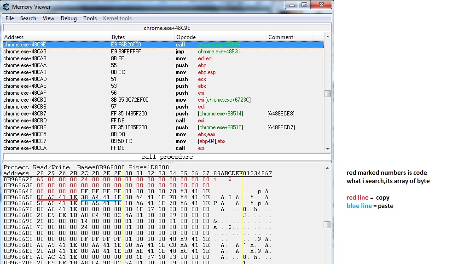Click the Bytes column header
The height and width of the screenshot is (264, 452).
(118, 37)
